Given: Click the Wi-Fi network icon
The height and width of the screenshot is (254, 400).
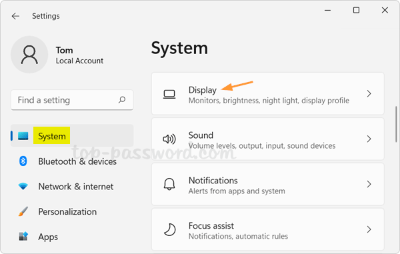Looking at the screenshot, I should 23,187.
